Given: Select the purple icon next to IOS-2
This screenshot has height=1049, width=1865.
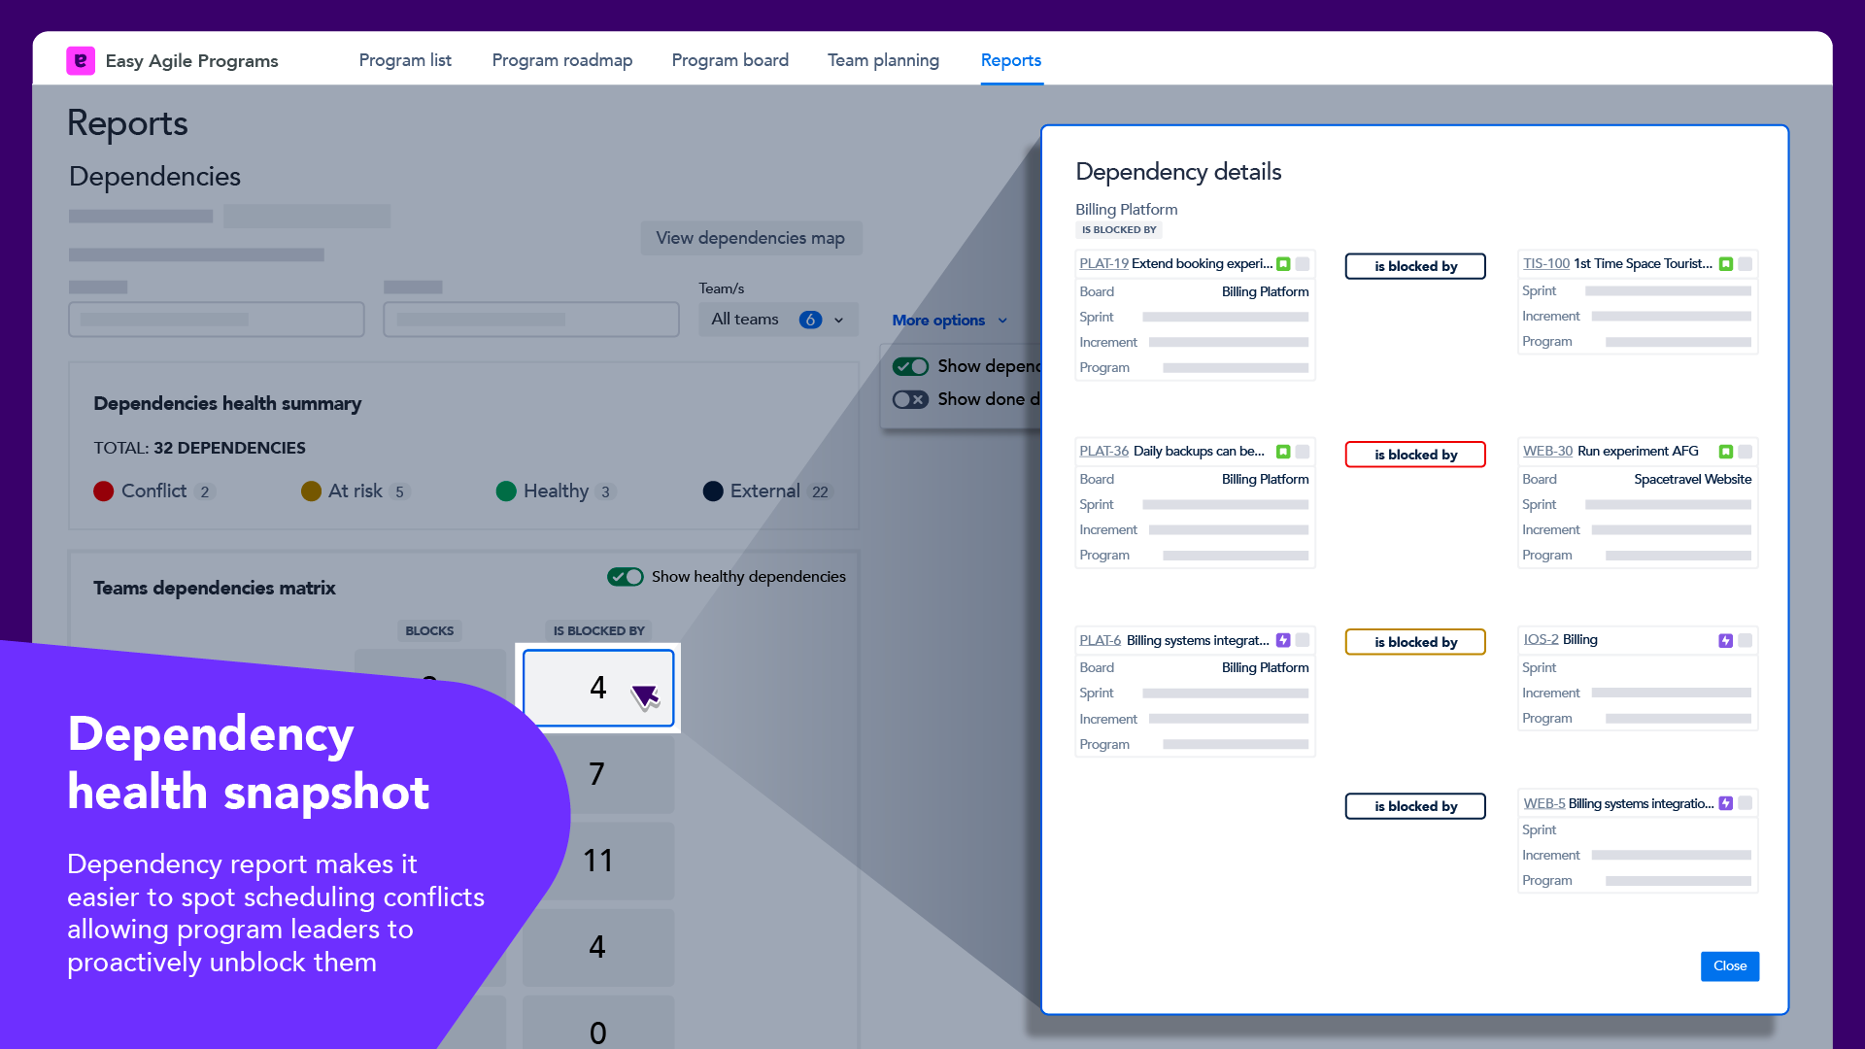Looking at the screenshot, I should pyautogui.click(x=1725, y=640).
